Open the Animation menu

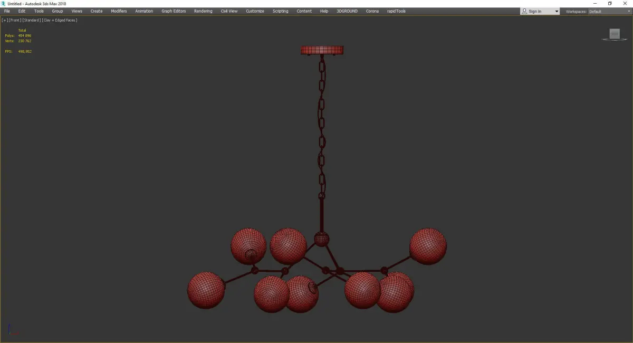click(x=144, y=11)
